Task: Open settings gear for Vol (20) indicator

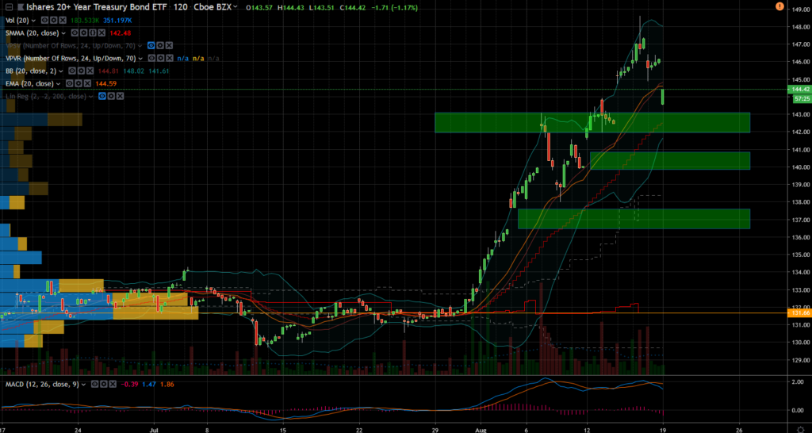Action: [53, 20]
